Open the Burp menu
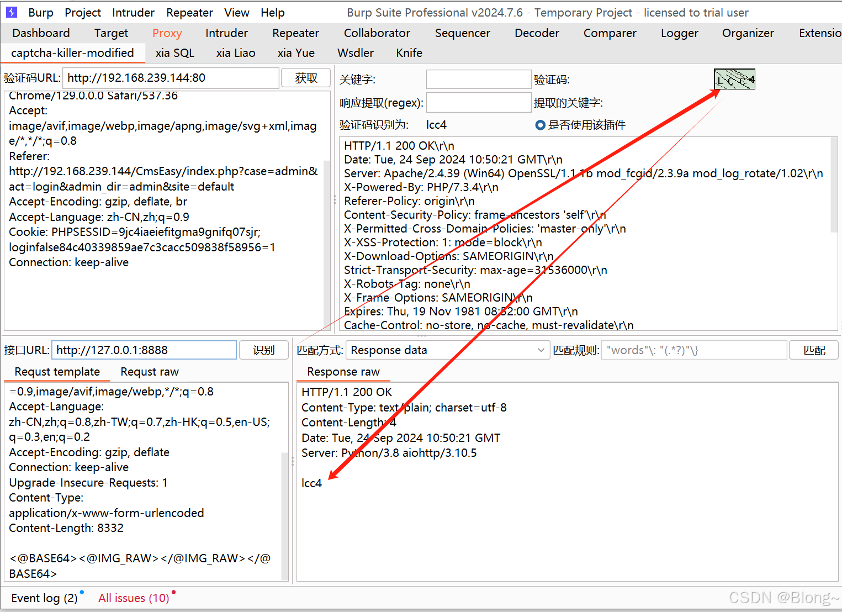Screen dimensions: 842x612 [41, 12]
